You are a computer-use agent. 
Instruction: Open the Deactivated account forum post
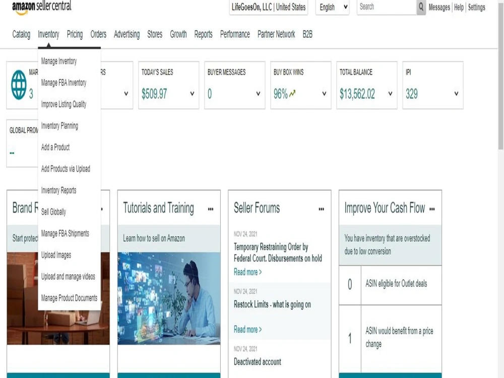pos(257,361)
